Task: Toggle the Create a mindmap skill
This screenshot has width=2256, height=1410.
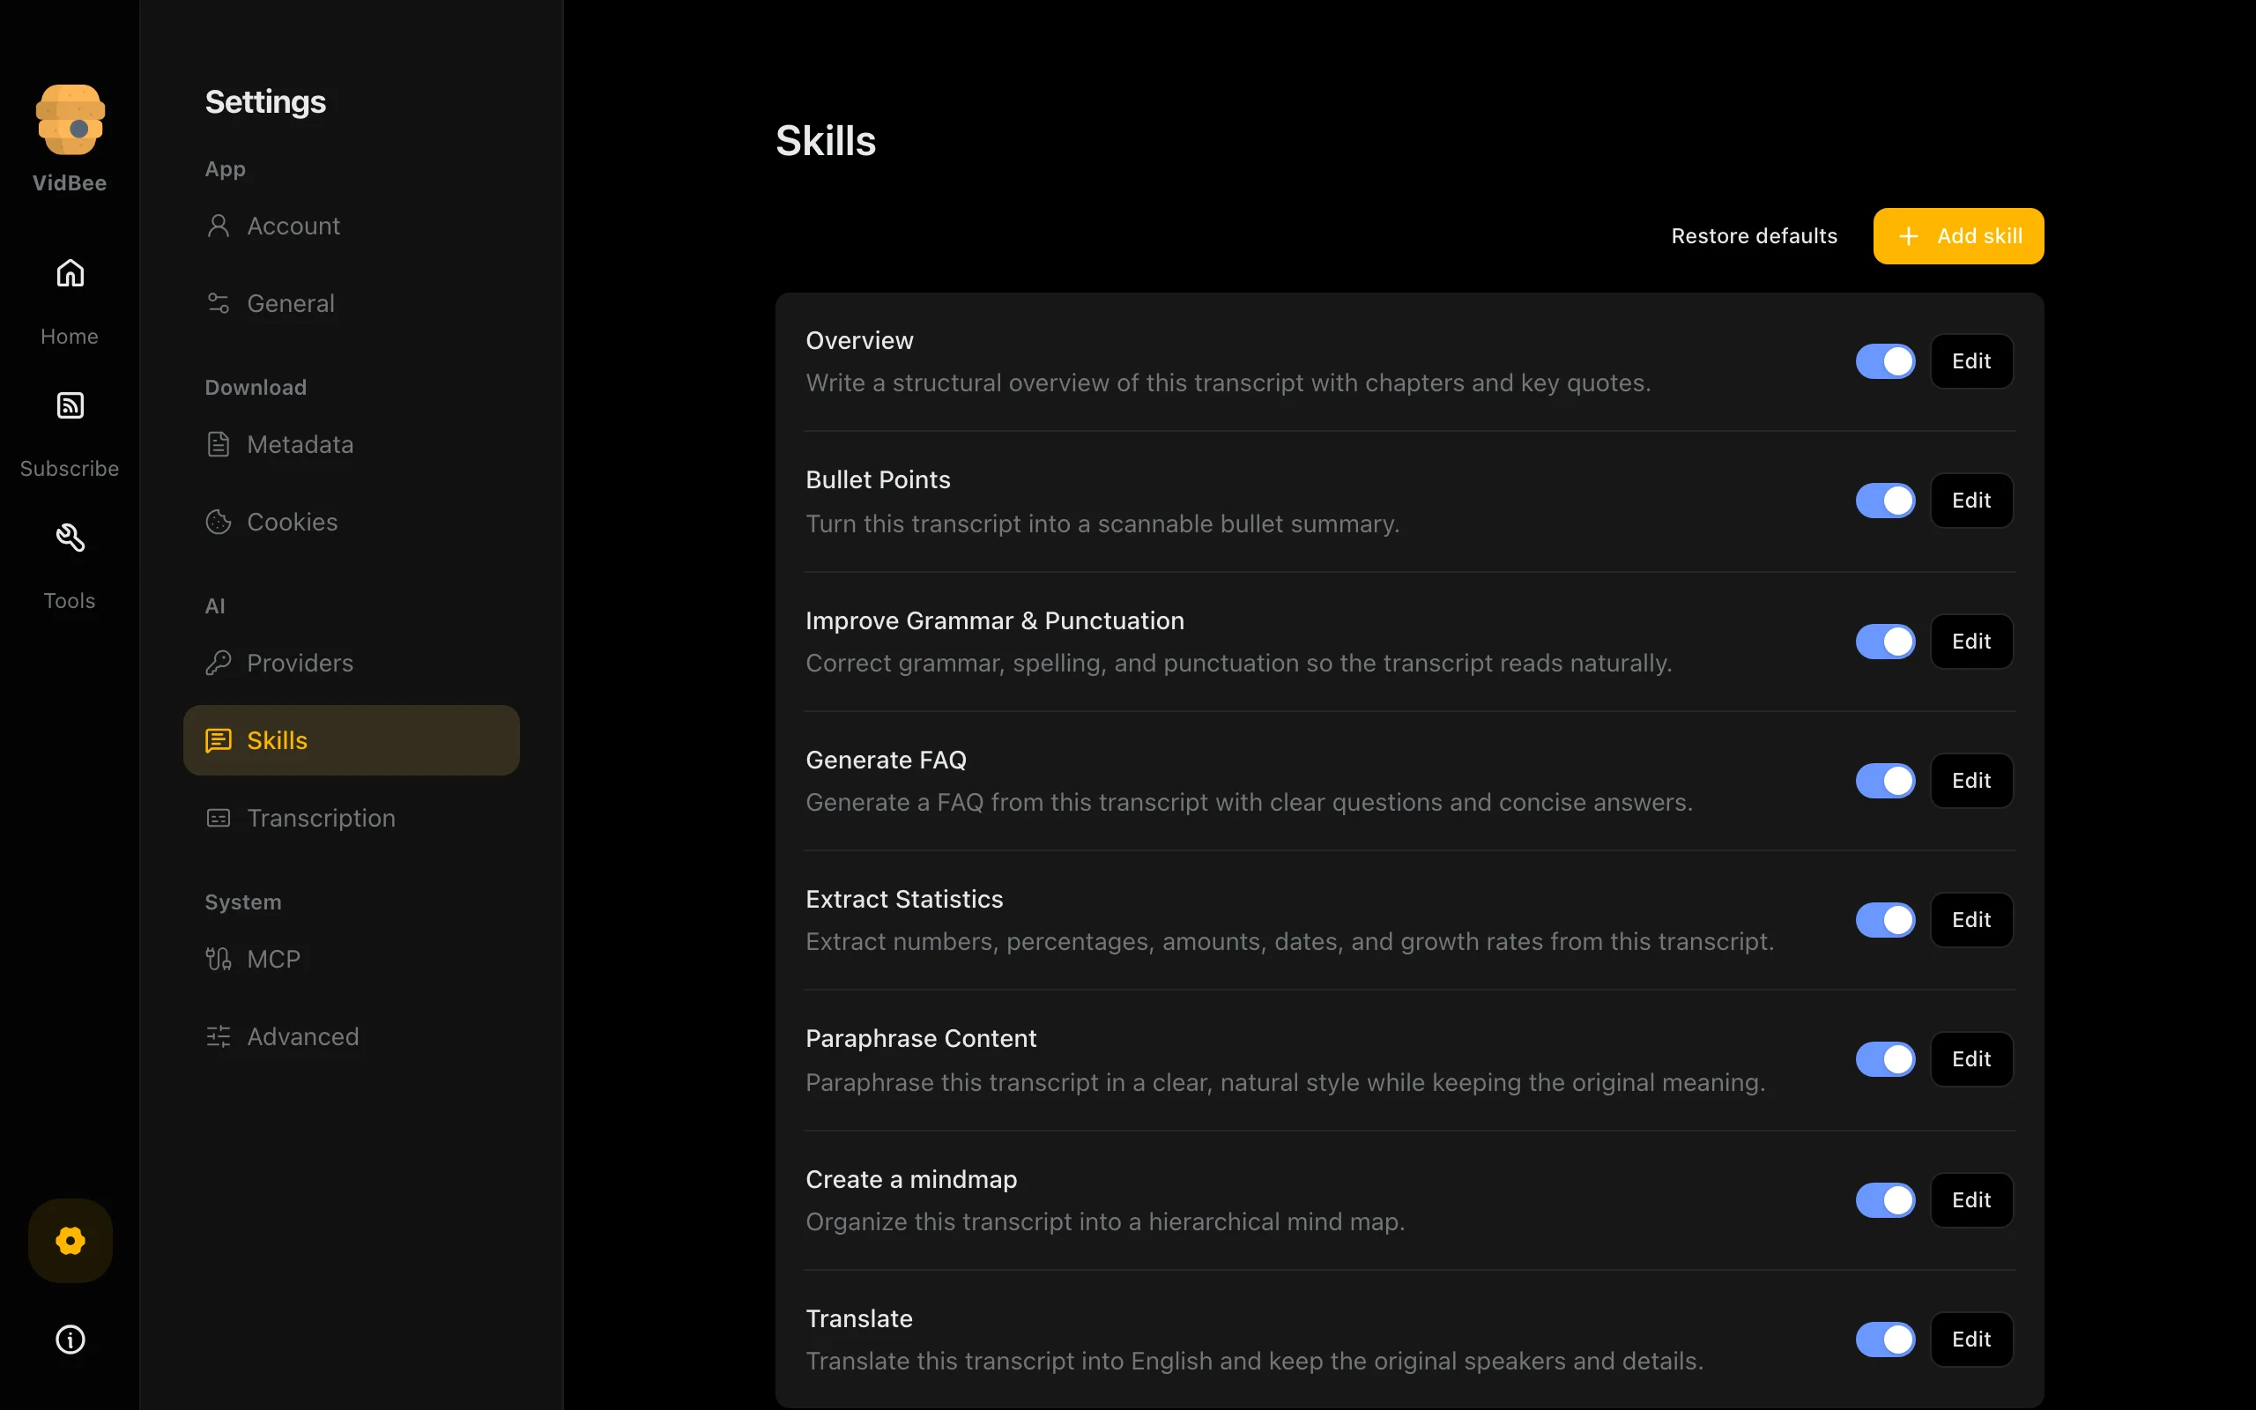Action: (1885, 1200)
